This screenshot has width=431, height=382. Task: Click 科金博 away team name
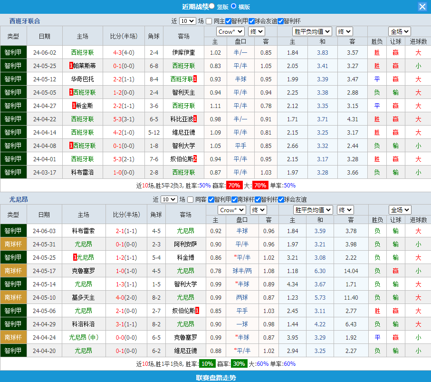[x=185, y=257]
